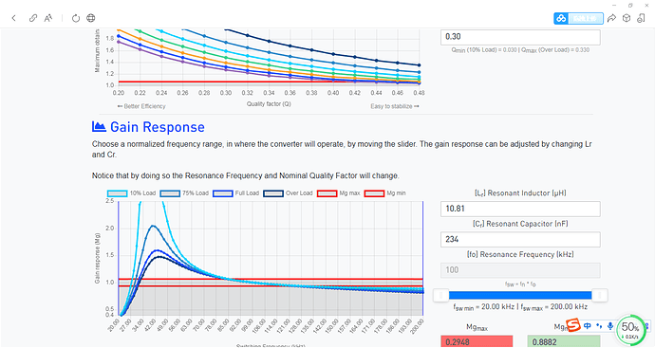The height and width of the screenshot is (348, 655).
Task: Click the microphone voice input icon
Action: pyautogui.click(x=610, y=326)
